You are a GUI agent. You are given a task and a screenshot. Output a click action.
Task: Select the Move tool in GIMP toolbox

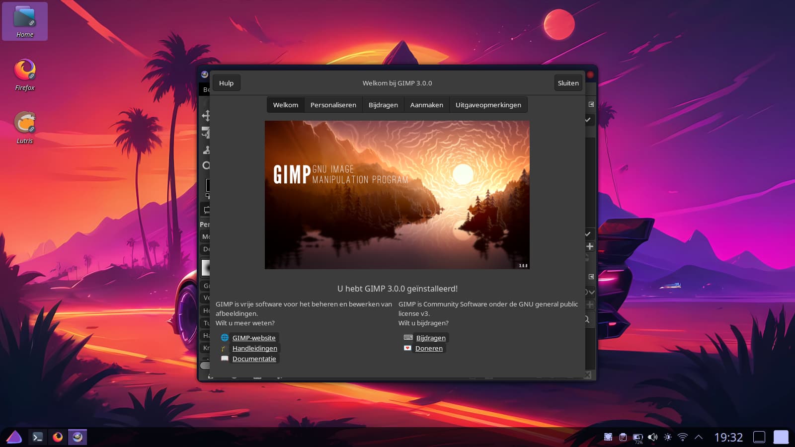pyautogui.click(x=206, y=116)
